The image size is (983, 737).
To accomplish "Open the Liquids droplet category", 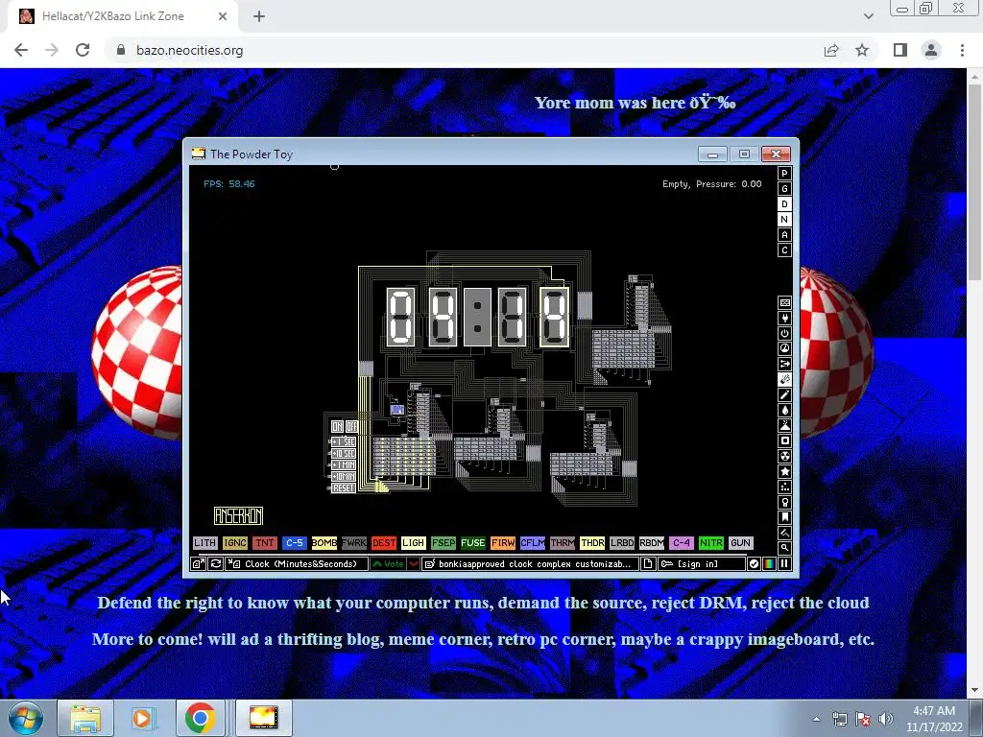I will pos(784,410).
